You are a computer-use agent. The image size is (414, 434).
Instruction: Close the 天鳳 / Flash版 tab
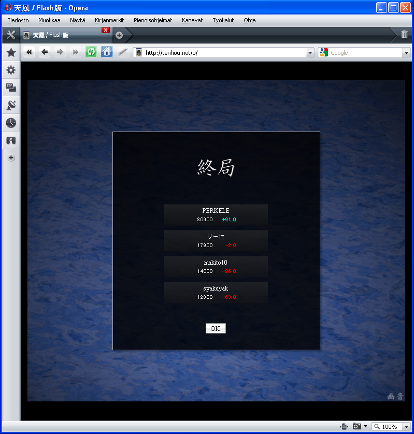pos(106,30)
